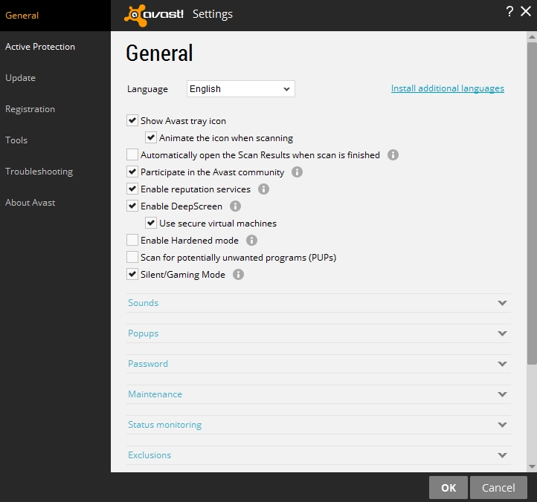Close the Avast Settings window
537x502 pixels.
[x=526, y=11]
